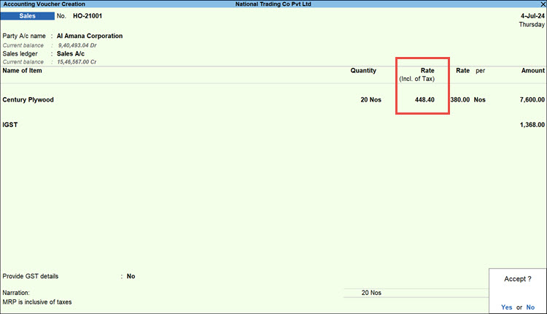Click the Narration text field
547x314 pixels.
coord(182,293)
